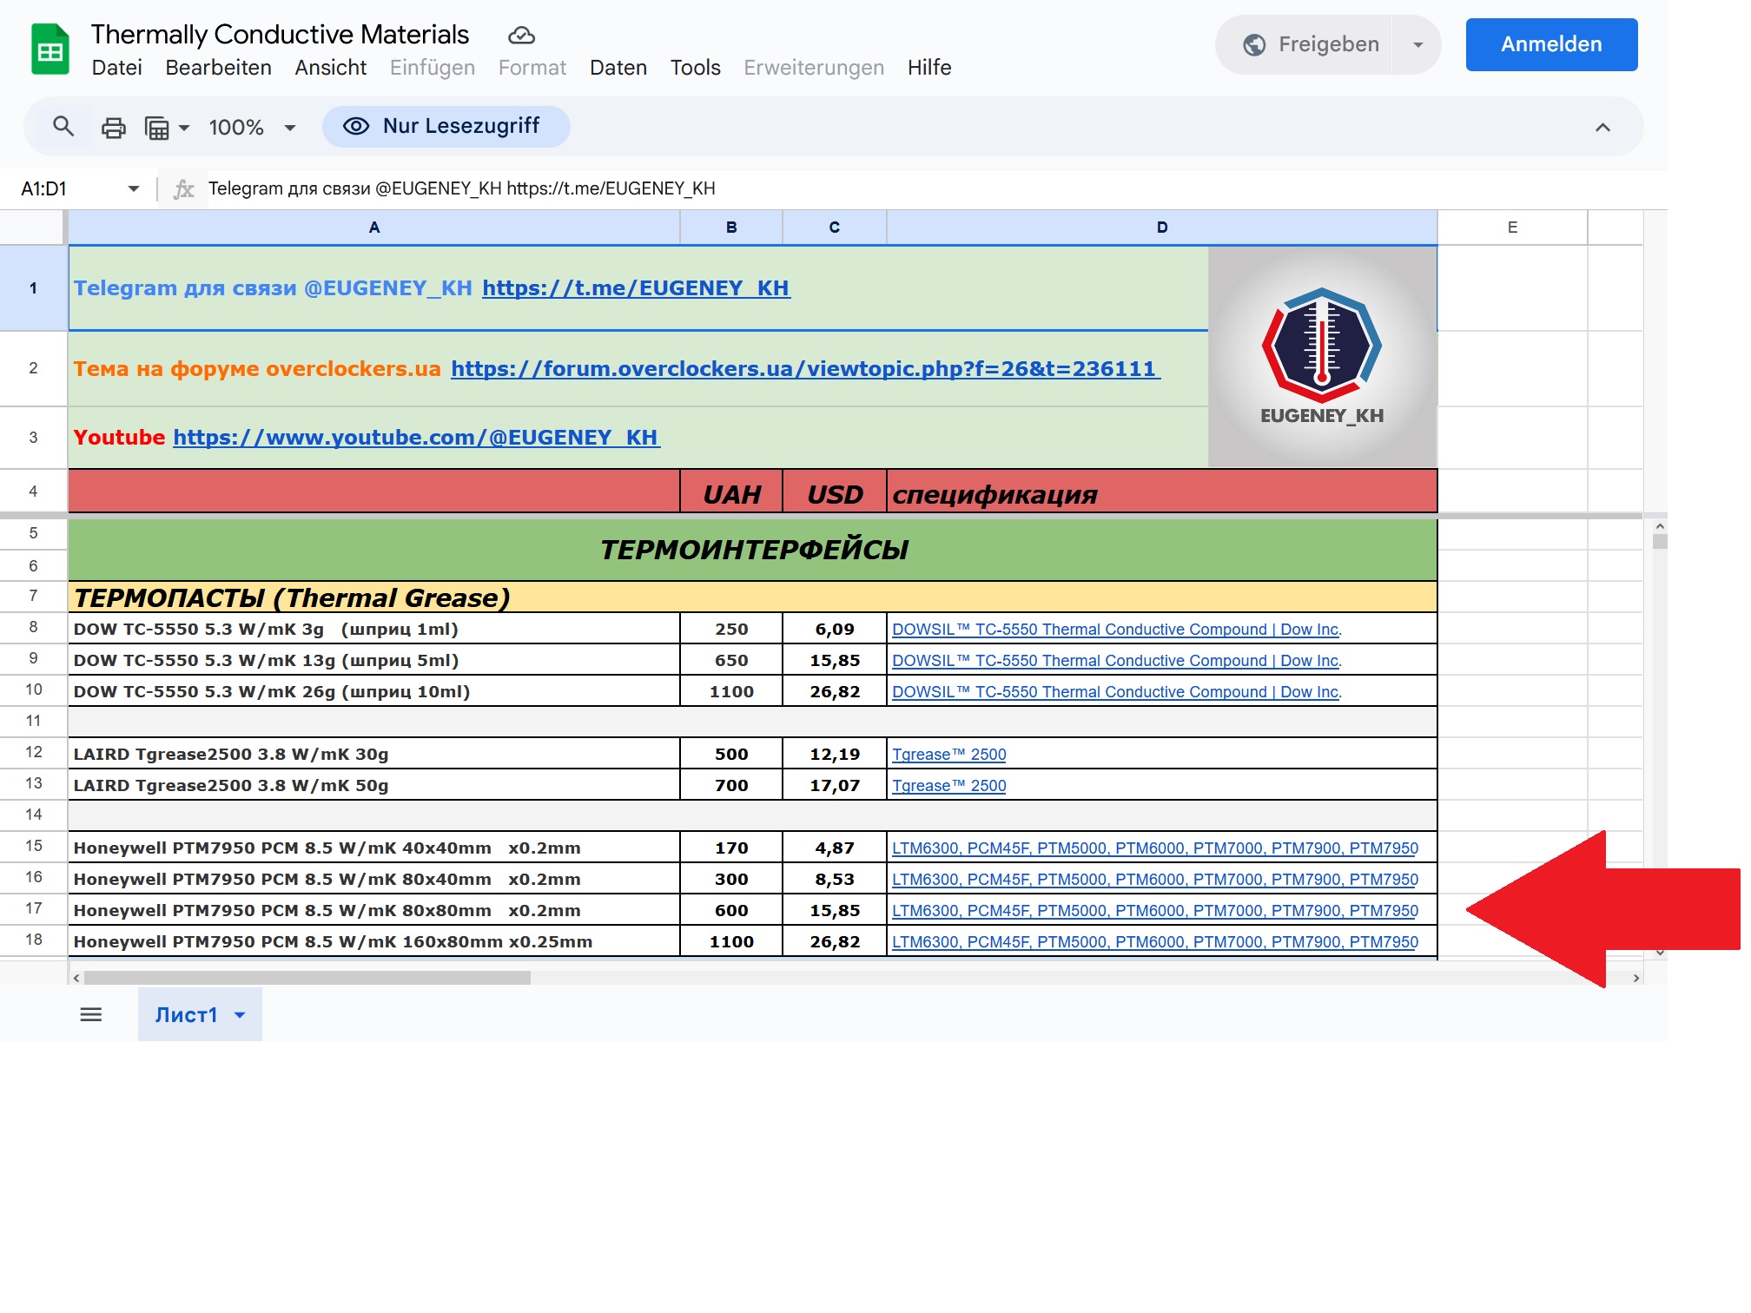
Task: Click the horizontal scrollbar thumb
Action: pos(307,978)
